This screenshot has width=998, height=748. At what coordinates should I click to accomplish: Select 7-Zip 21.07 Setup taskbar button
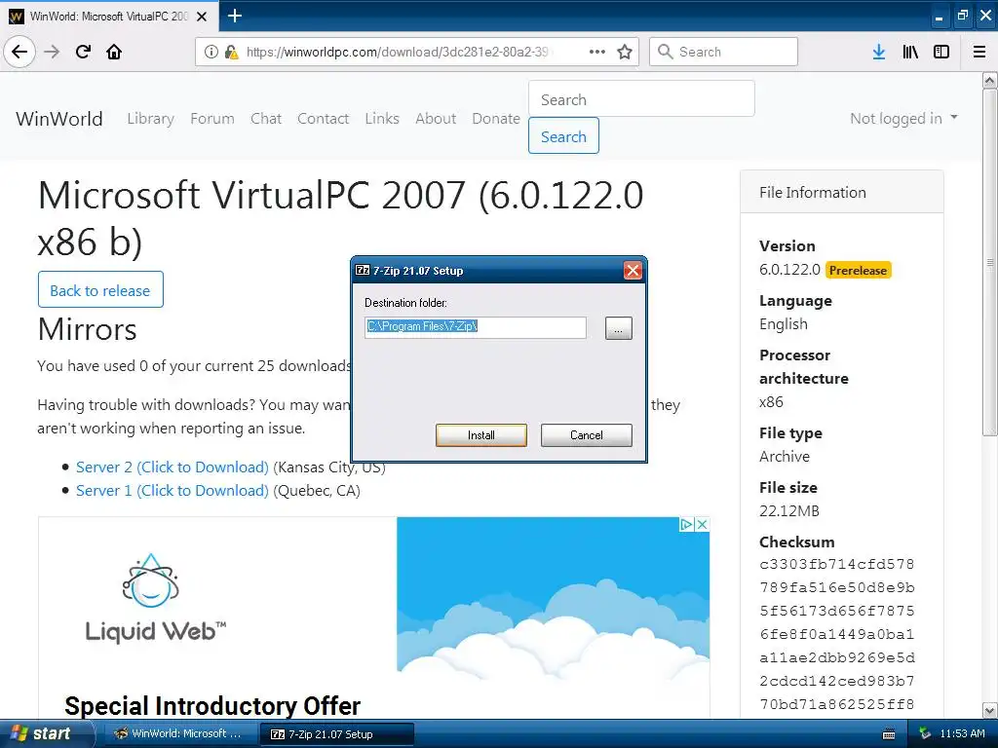[x=337, y=734]
